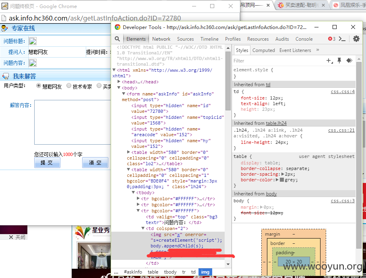Click the page address bar URL
Viewport: 366px width, 278px height.
(x=95, y=18)
